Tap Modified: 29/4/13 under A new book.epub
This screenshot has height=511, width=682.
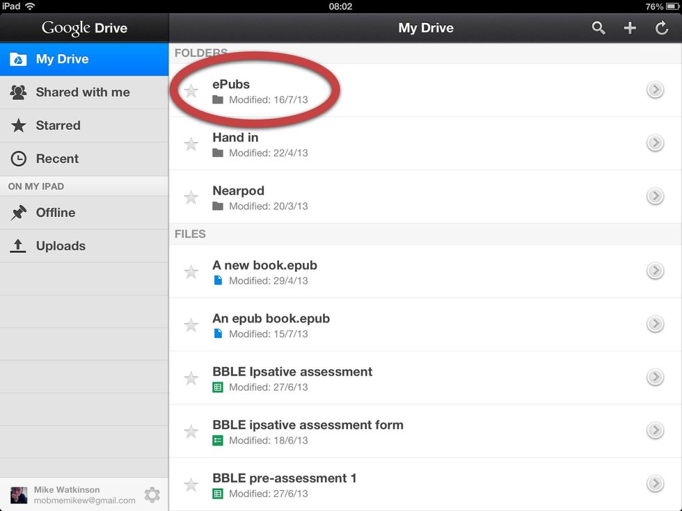[269, 281]
